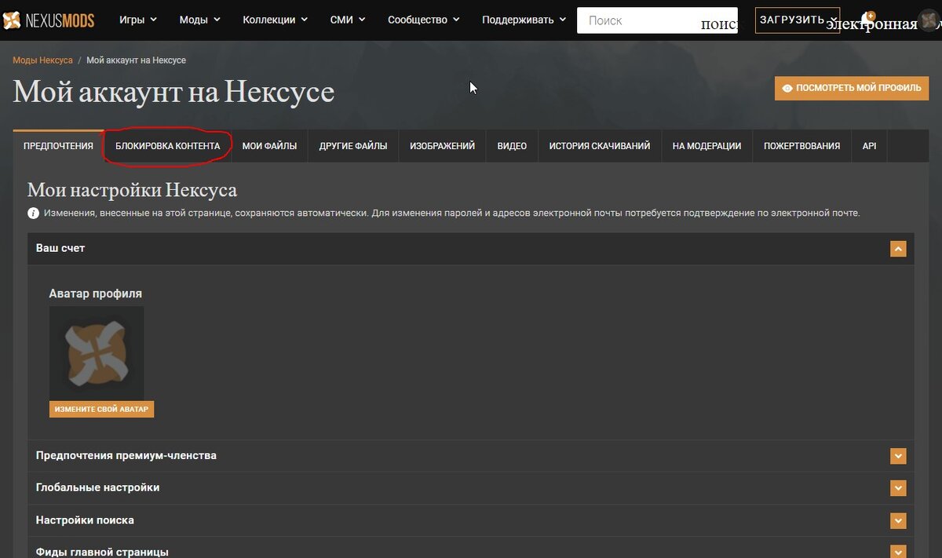The height and width of the screenshot is (558, 942).
Task: Click the profile avatar image
Action: coord(97,354)
